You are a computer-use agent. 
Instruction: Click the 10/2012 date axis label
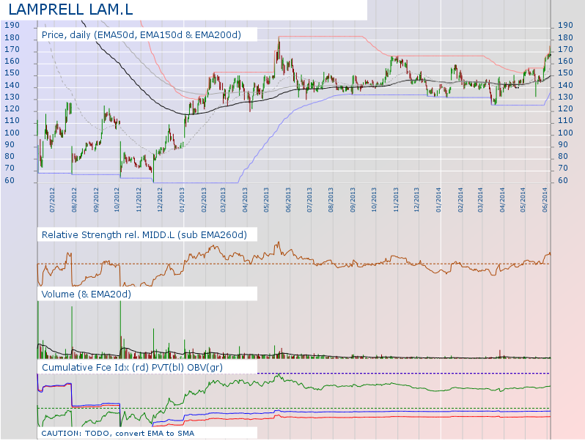[x=117, y=200]
